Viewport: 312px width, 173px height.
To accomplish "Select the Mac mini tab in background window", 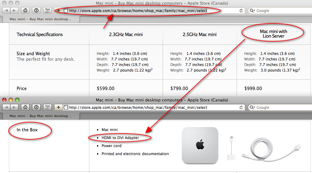I will tap(40, 19).
